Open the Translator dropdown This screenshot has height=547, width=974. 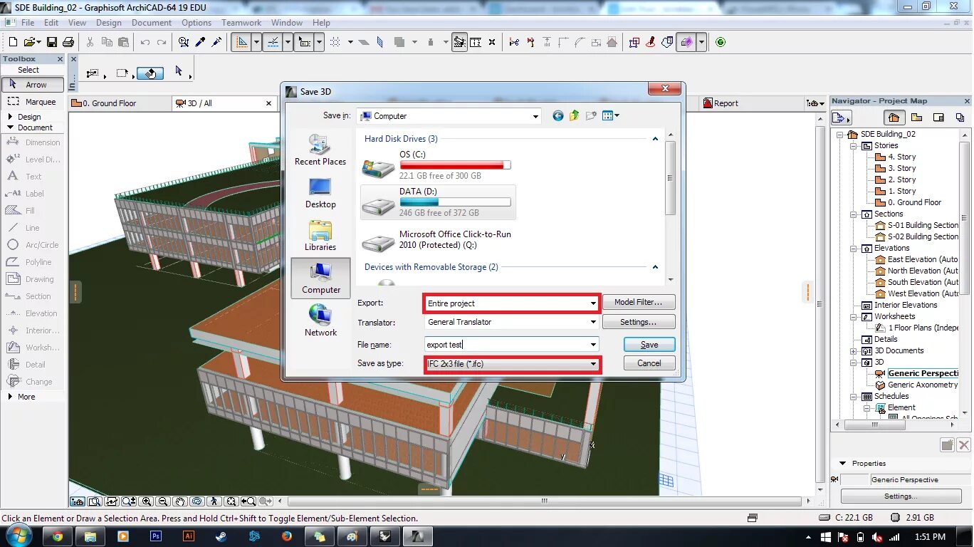click(x=512, y=322)
